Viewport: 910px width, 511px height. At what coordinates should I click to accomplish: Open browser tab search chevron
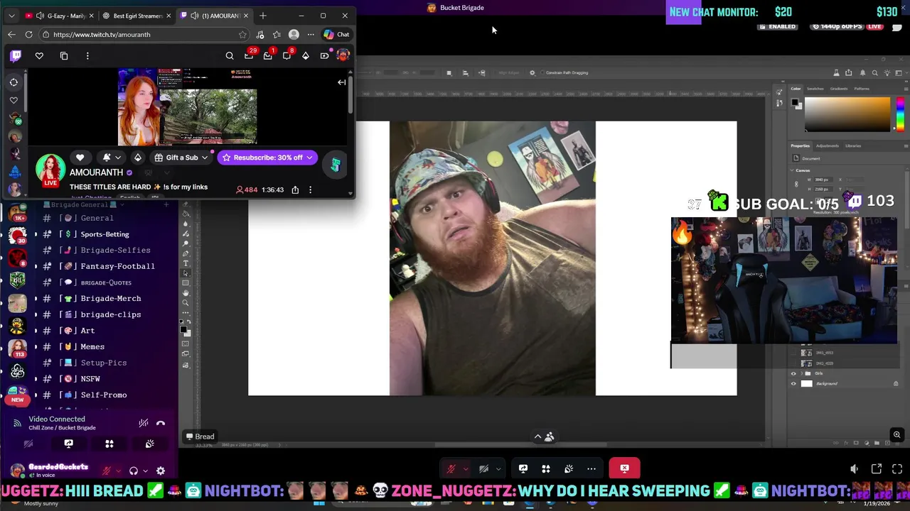[x=11, y=16]
